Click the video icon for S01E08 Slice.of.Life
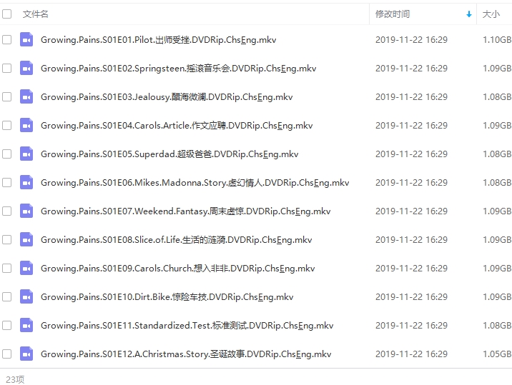 click(26, 240)
